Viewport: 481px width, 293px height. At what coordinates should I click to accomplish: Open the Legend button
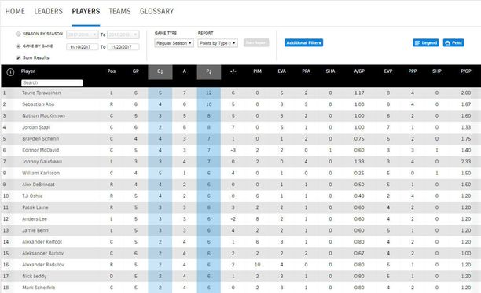(425, 43)
